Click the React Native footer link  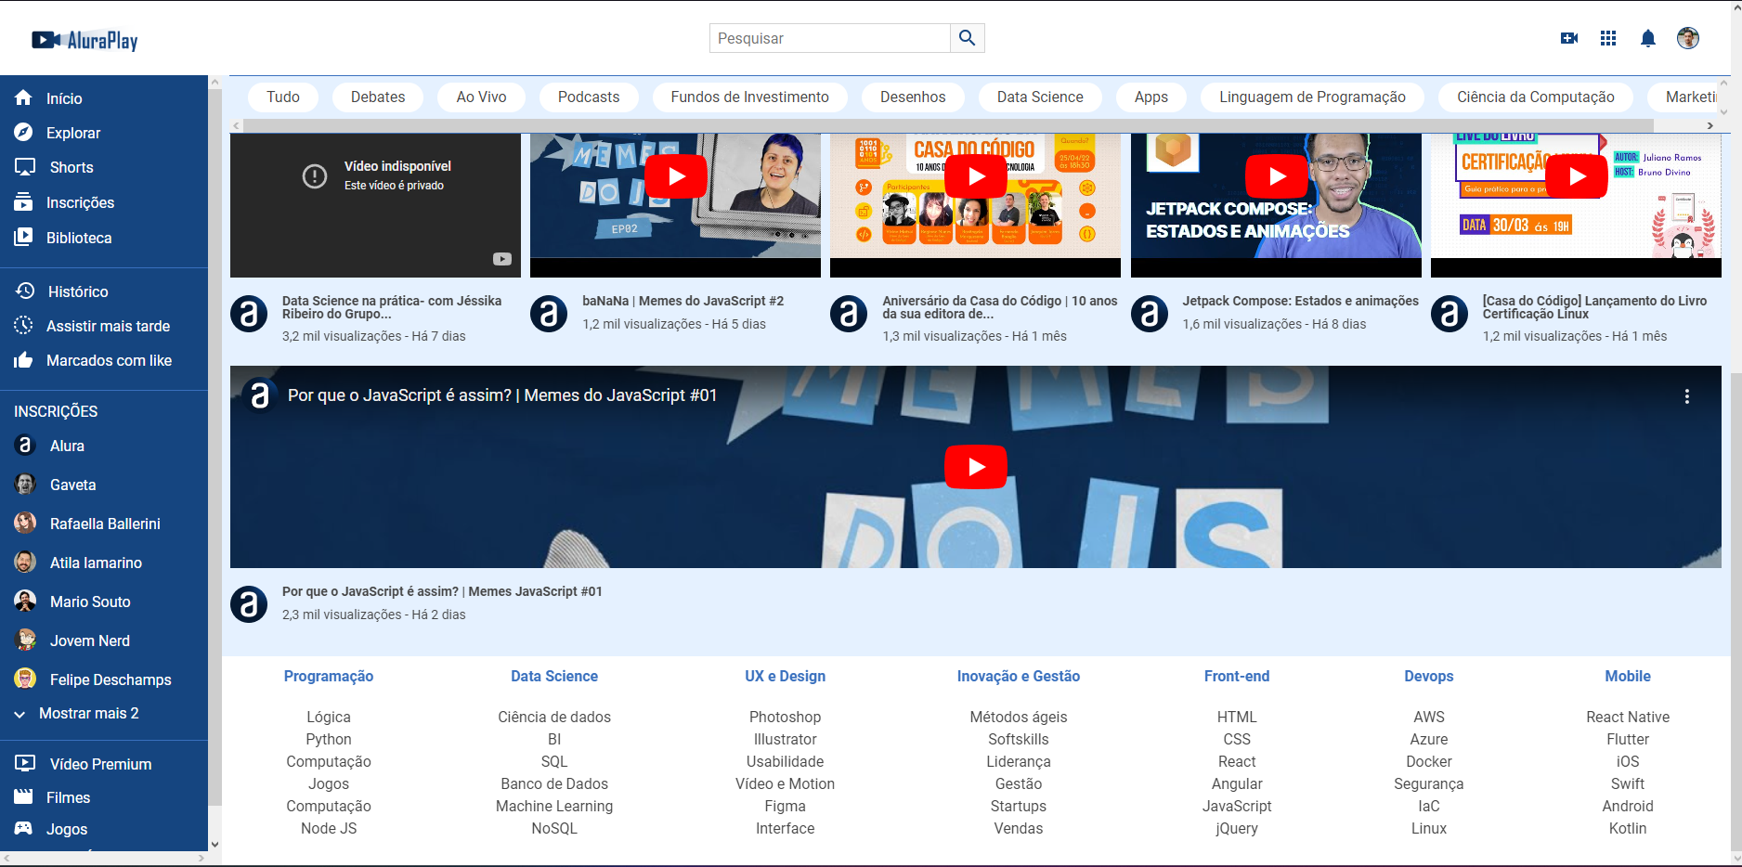(1628, 717)
